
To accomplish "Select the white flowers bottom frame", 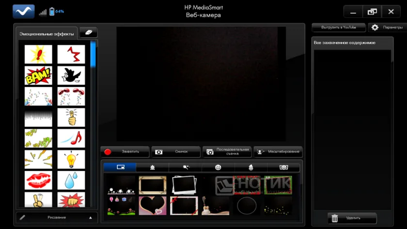I will [121, 185].
